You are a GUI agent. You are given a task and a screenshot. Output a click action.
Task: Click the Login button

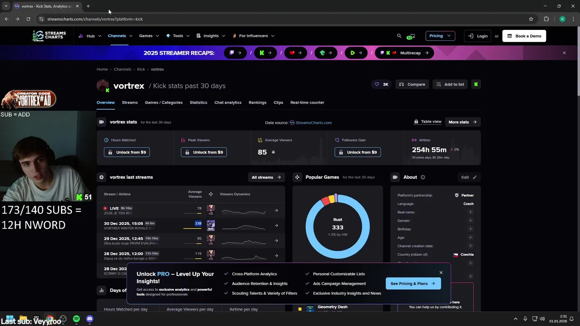(478, 36)
